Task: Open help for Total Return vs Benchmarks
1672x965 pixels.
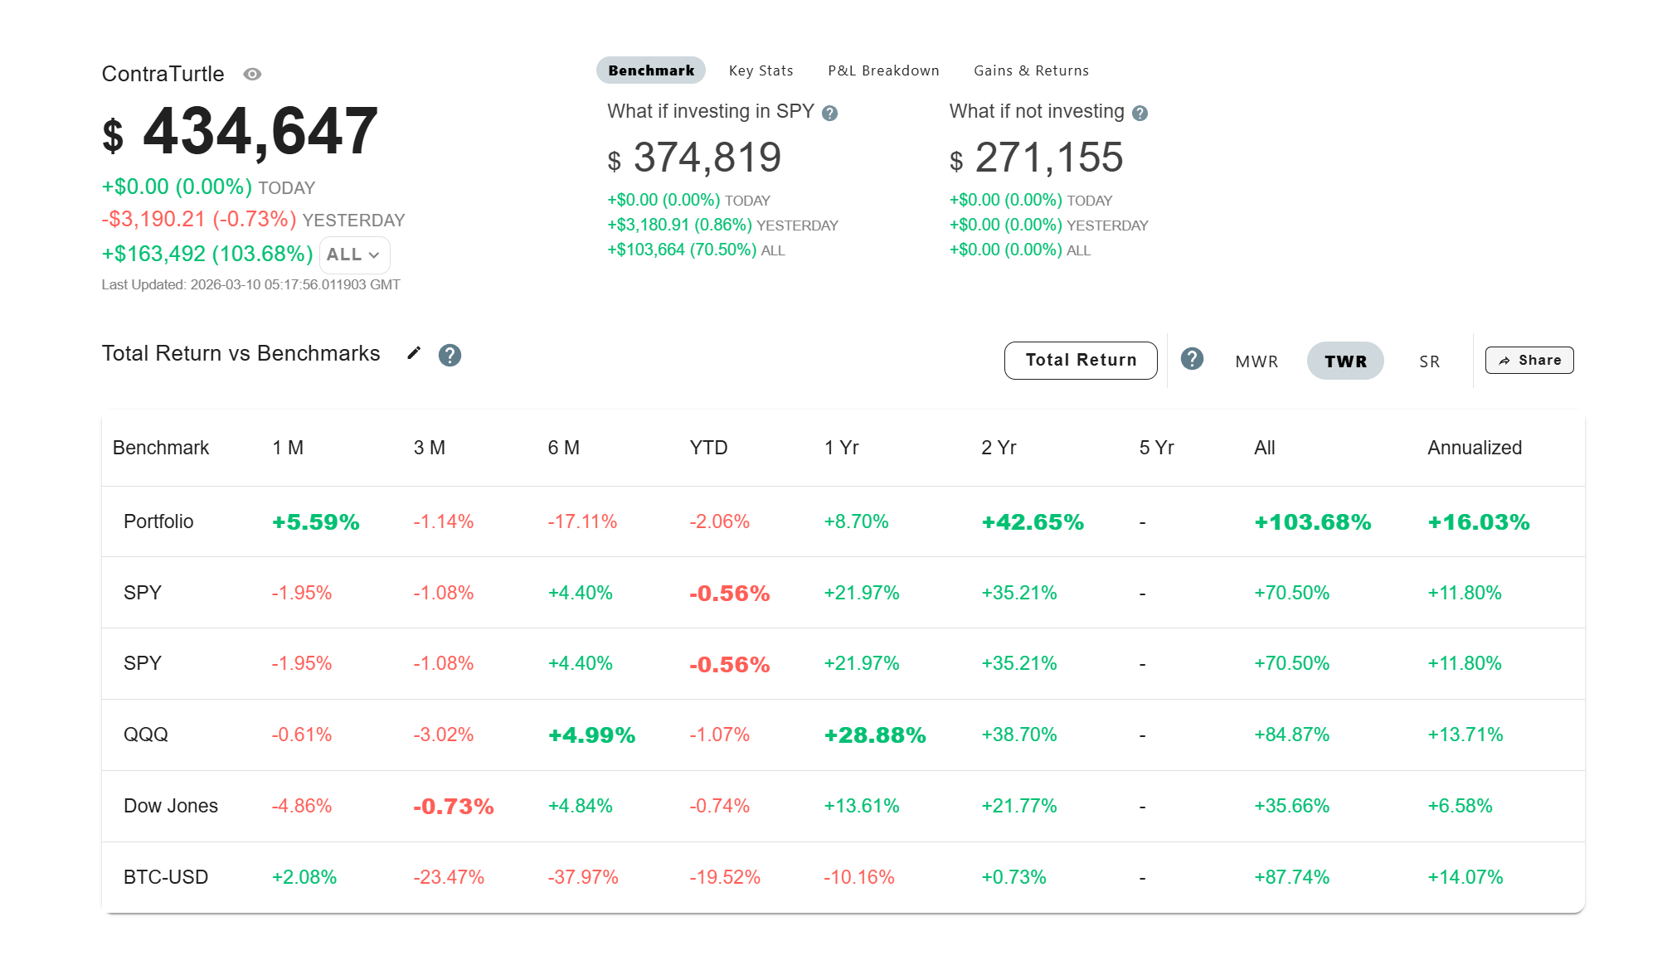Action: pyautogui.click(x=450, y=355)
